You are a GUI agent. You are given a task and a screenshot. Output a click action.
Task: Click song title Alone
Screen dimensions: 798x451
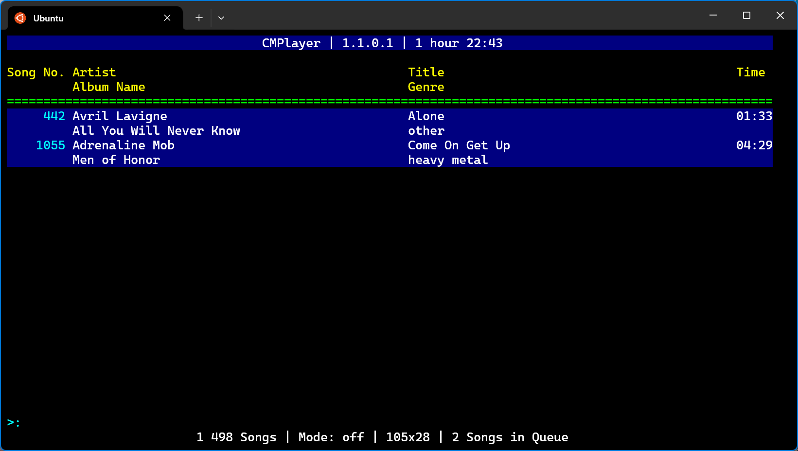[x=426, y=116]
